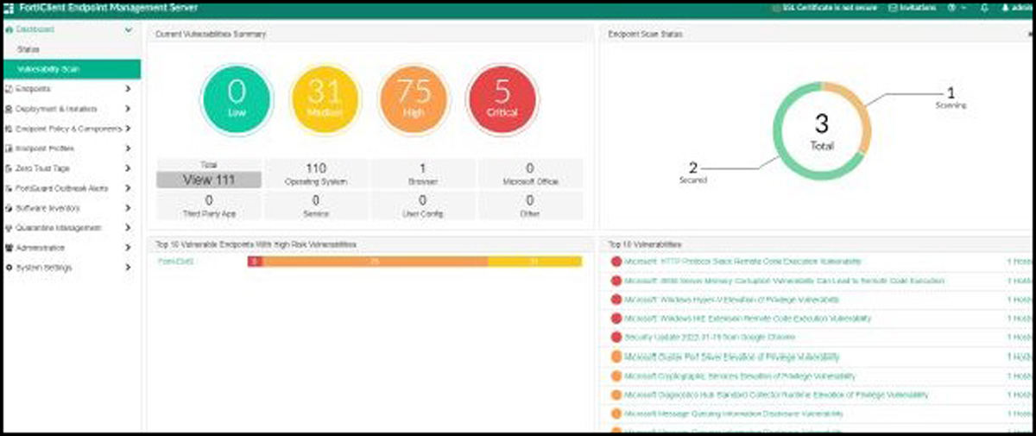Click the 1 Browser count tile
This screenshot has height=436, width=1036.
(422, 174)
